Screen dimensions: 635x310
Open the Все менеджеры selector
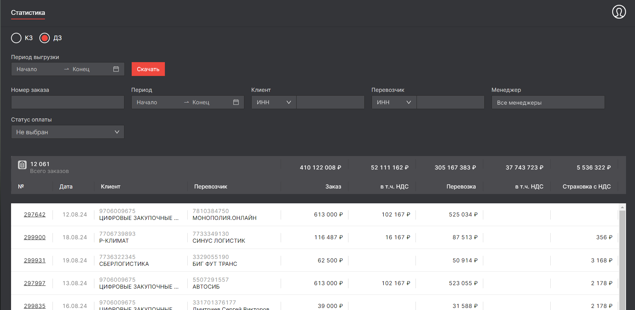548,102
